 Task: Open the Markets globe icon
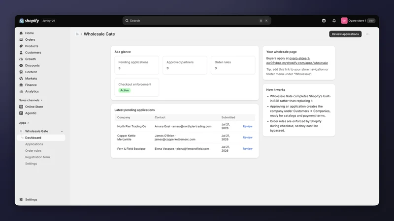click(21, 79)
